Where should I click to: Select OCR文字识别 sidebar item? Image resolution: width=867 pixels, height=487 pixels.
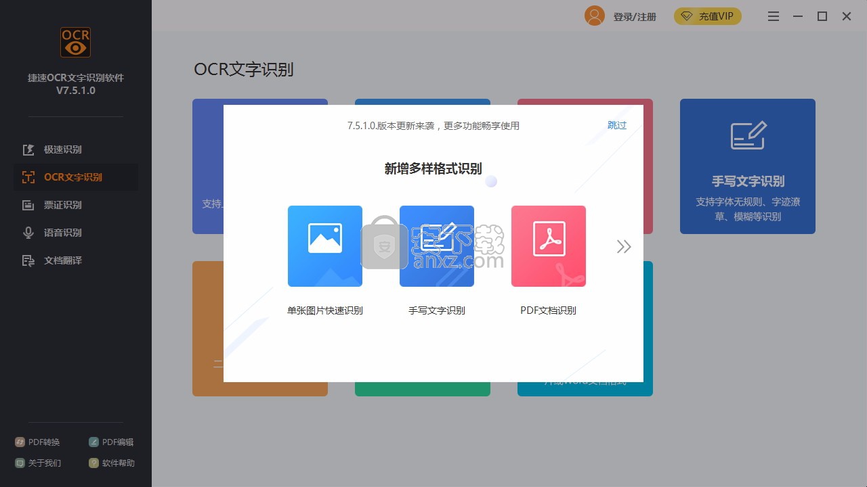click(x=76, y=177)
